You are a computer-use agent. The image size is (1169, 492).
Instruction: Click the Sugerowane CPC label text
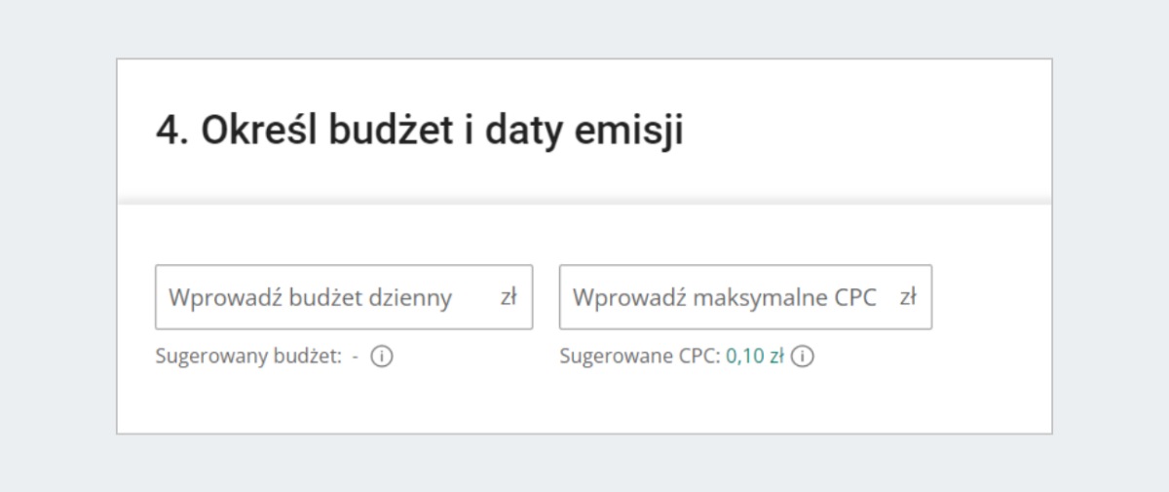(640, 357)
